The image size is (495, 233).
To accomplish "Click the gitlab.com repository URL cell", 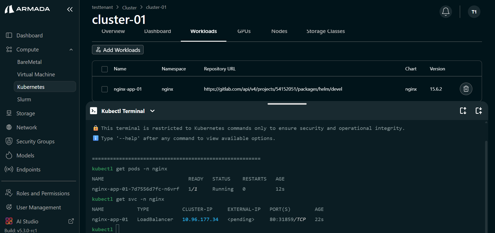I will click(273, 89).
